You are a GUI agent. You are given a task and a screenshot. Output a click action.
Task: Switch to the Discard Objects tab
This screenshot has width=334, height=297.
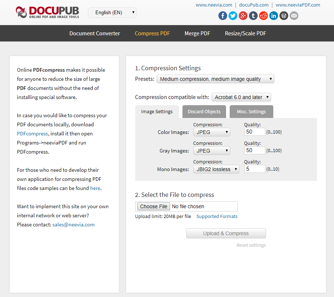pyautogui.click(x=204, y=111)
